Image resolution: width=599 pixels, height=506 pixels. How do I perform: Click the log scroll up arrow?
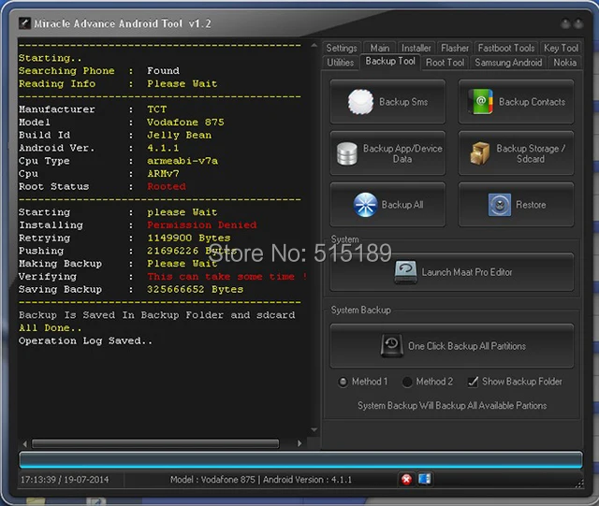[314, 46]
